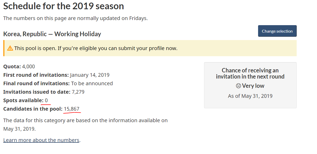Click the sad face icon beside Very low

239,86
